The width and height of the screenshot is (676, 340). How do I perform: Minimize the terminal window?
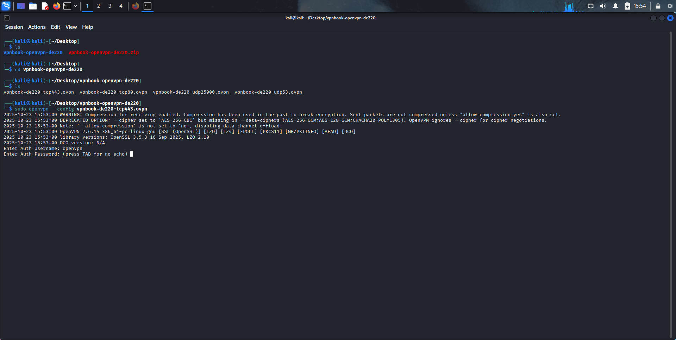[653, 18]
